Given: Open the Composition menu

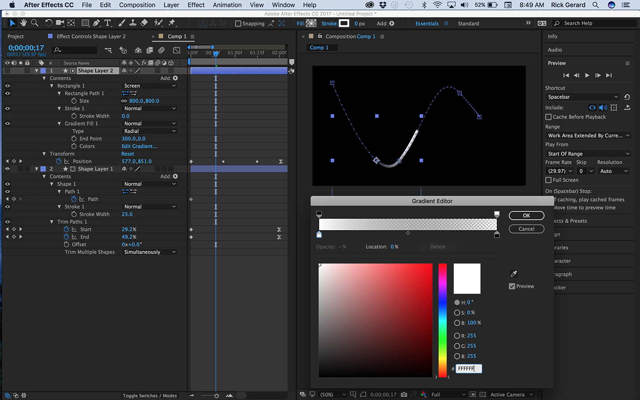Looking at the screenshot, I should [137, 5].
